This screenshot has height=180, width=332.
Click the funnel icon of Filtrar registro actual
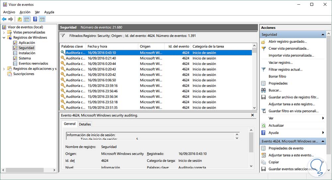(263, 69)
